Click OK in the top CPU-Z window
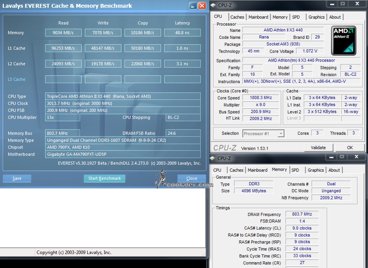 [350, 148]
